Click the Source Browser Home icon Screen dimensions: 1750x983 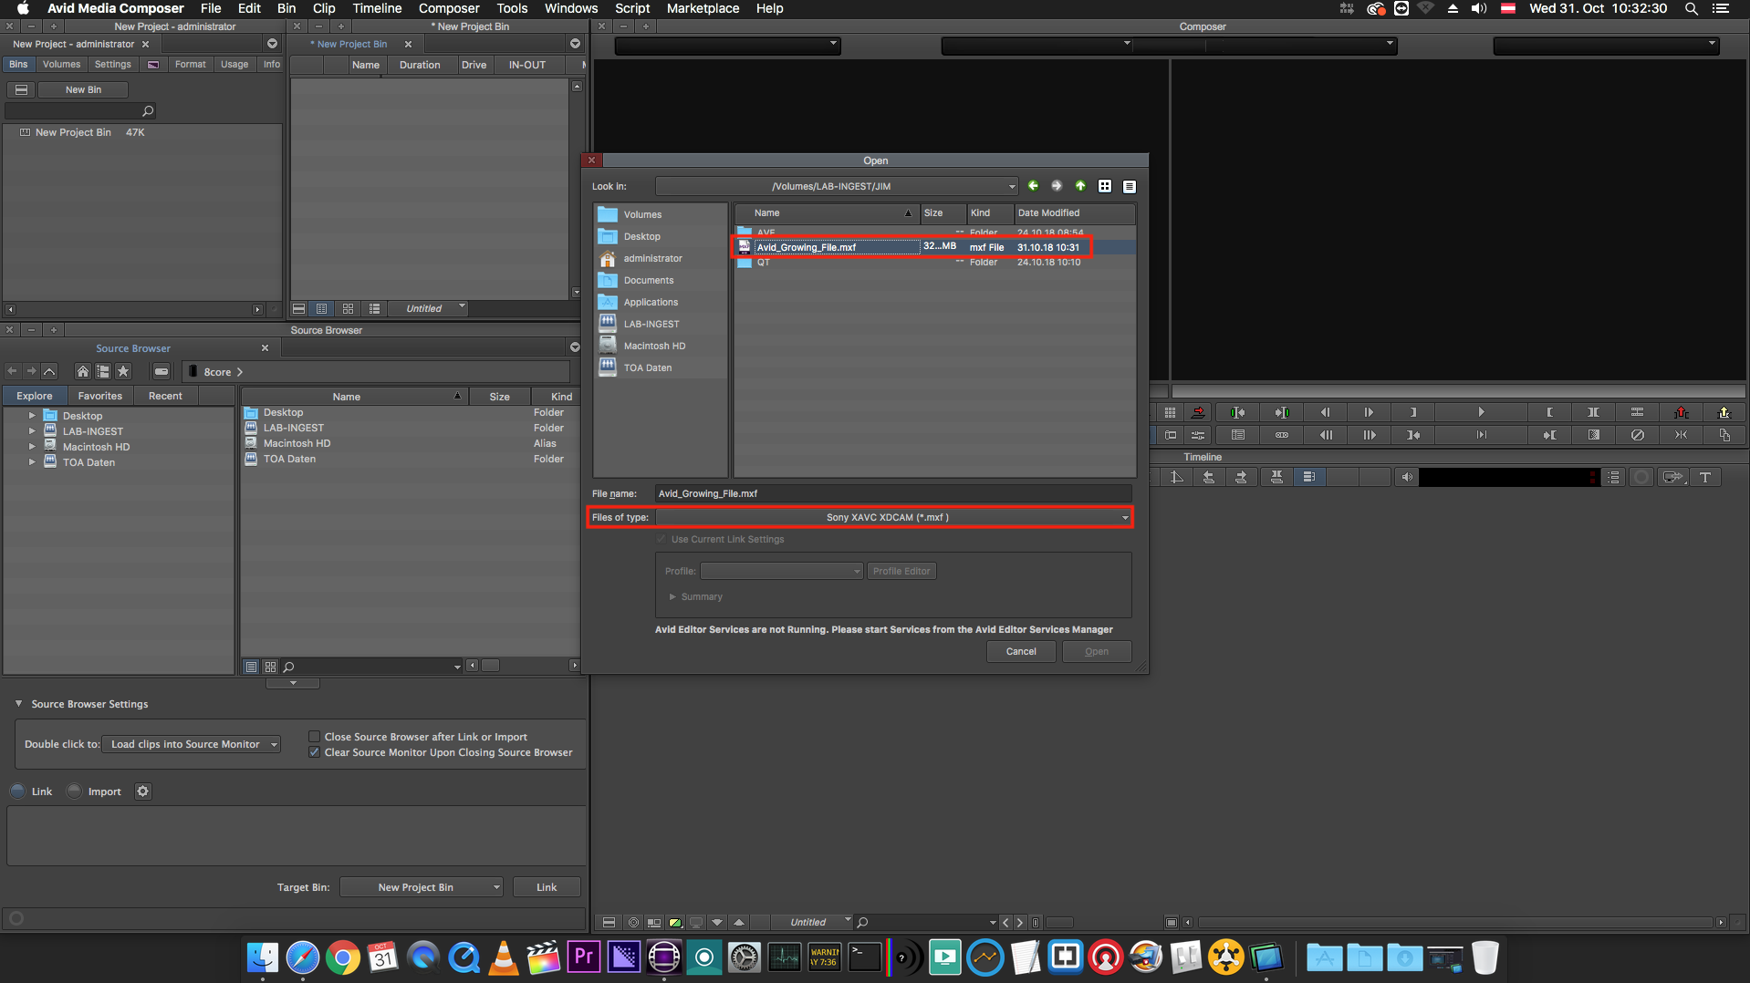coord(82,371)
